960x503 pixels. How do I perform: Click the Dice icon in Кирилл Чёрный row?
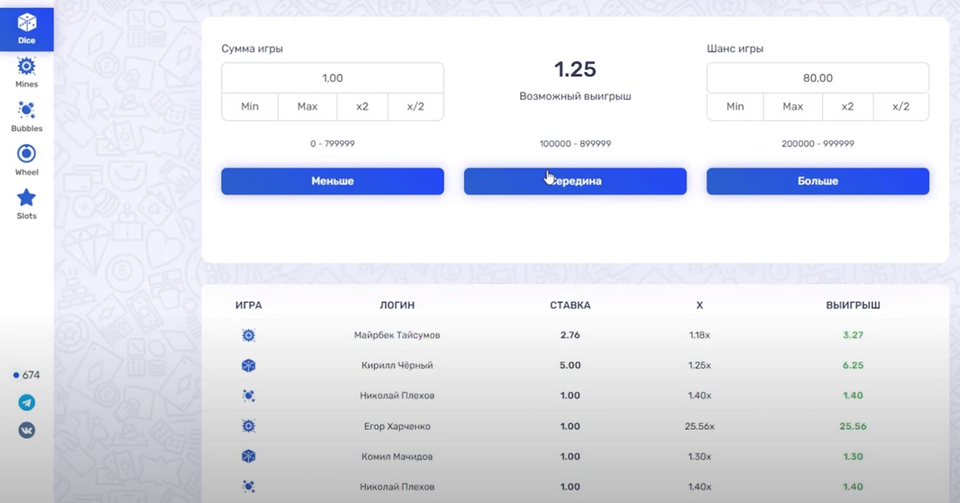click(248, 366)
